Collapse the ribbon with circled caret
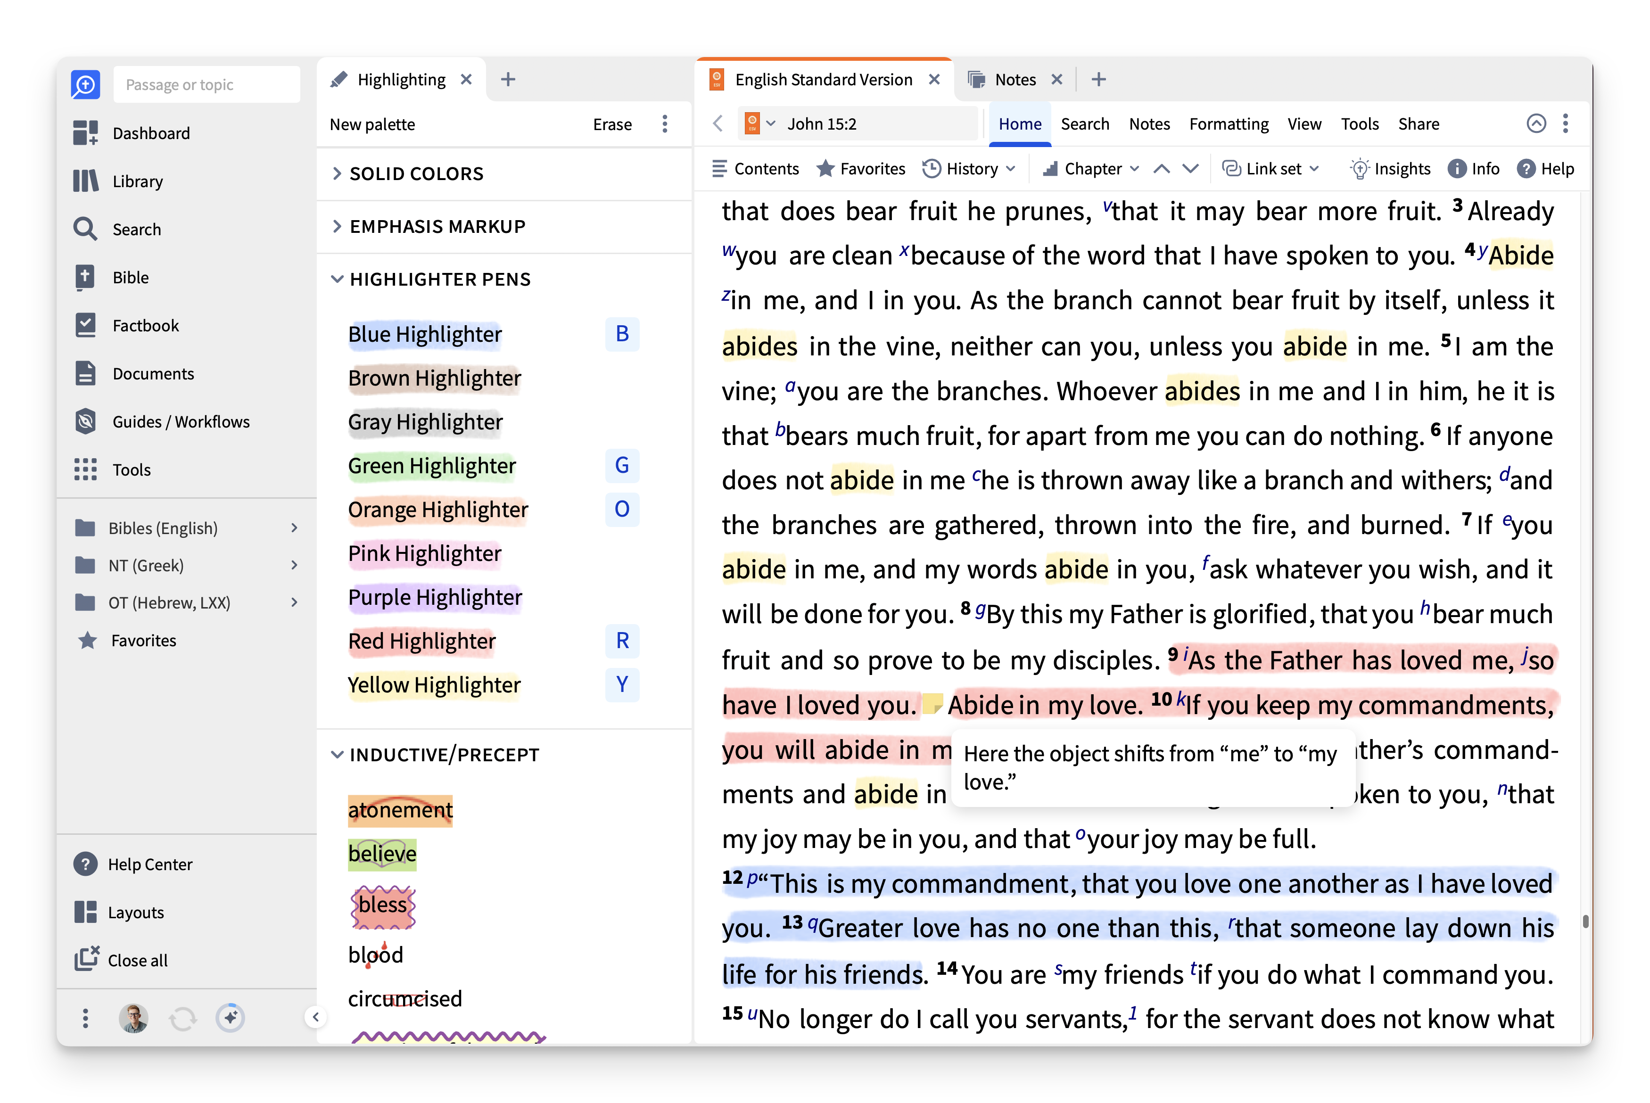This screenshot has width=1650, height=1103. point(1536,124)
